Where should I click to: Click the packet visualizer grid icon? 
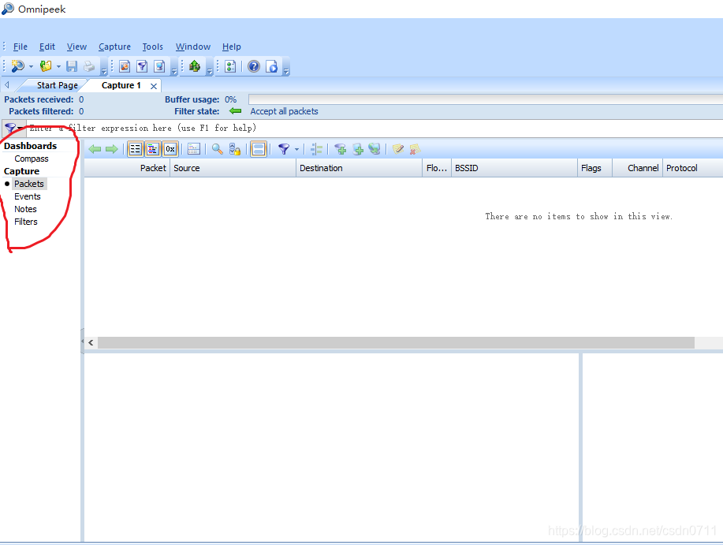194,149
